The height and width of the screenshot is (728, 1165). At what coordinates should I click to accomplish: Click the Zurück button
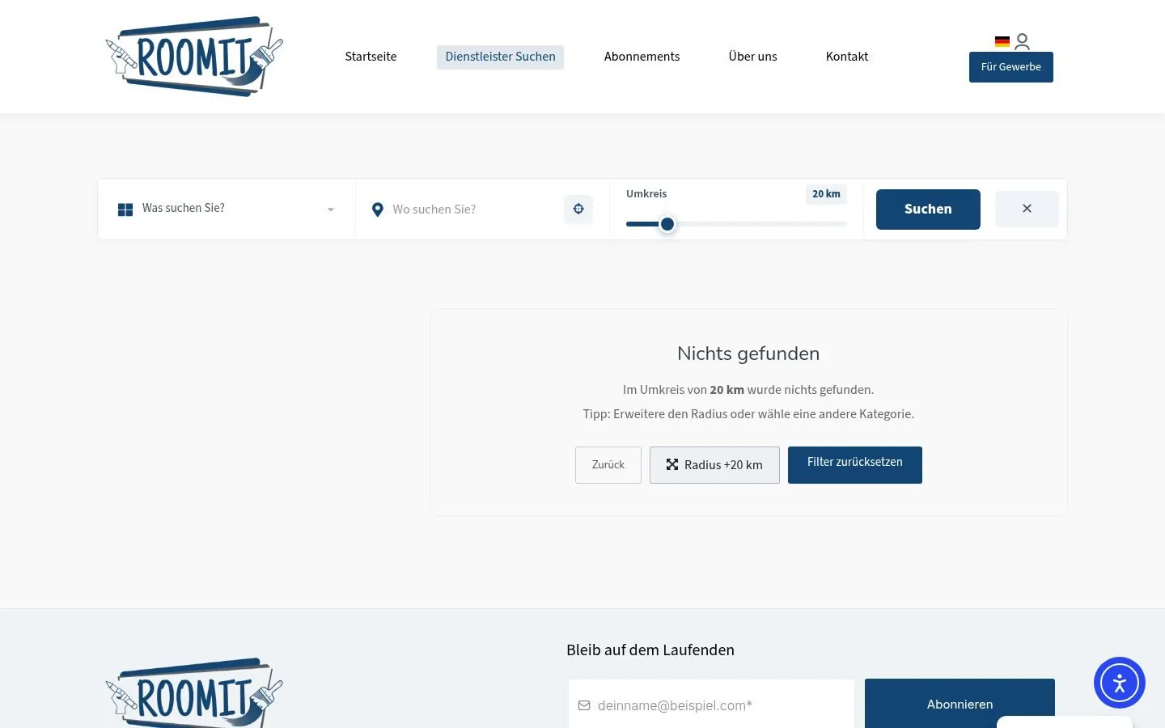[x=608, y=465]
